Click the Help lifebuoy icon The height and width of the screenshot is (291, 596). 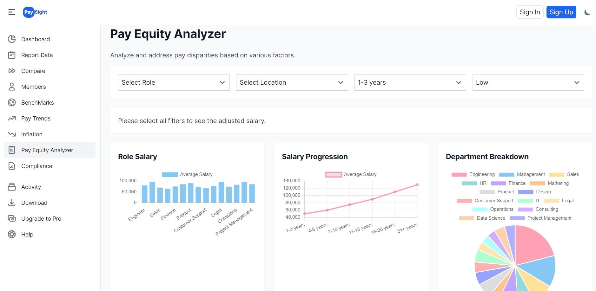pyautogui.click(x=12, y=234)
